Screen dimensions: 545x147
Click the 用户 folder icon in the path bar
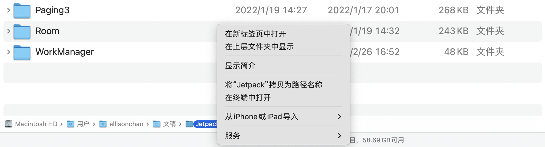pos(71,124)
